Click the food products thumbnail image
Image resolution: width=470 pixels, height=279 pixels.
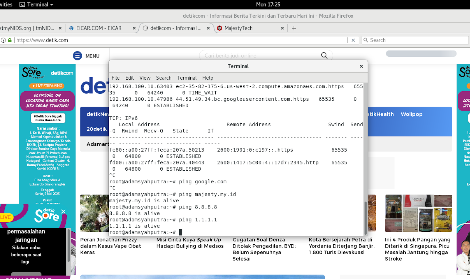click(x=418, y=213)
